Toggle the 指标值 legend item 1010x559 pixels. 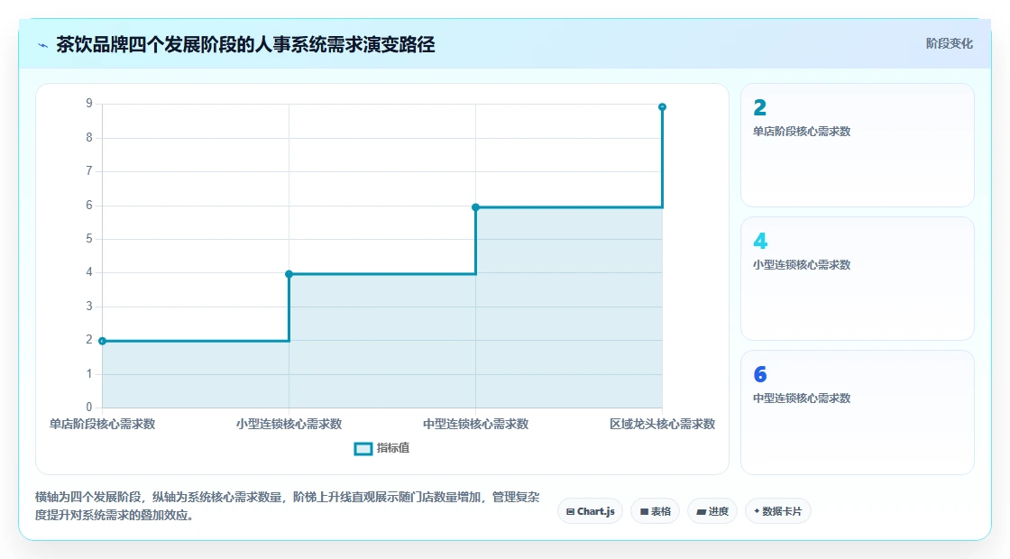click(382, 448)
